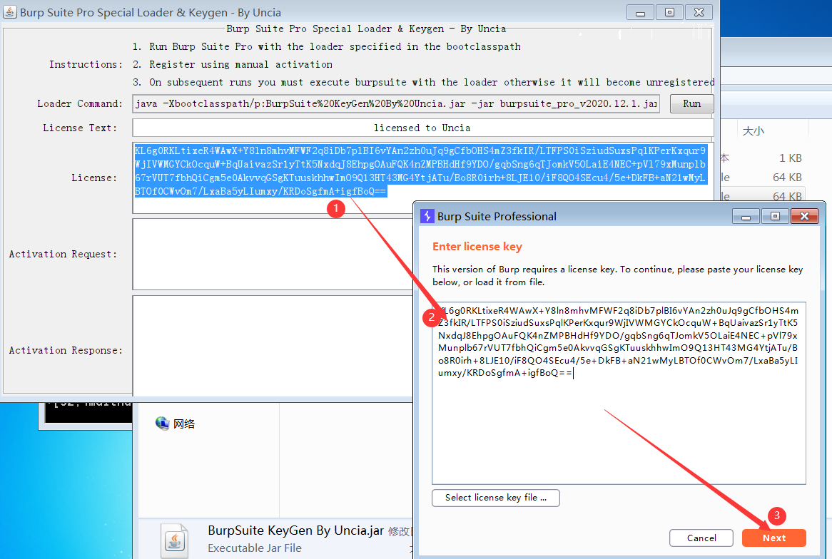This screenshot has width=832, height=559.
Task: Click the Run button beside Loader Command
Action: (691, 103)
